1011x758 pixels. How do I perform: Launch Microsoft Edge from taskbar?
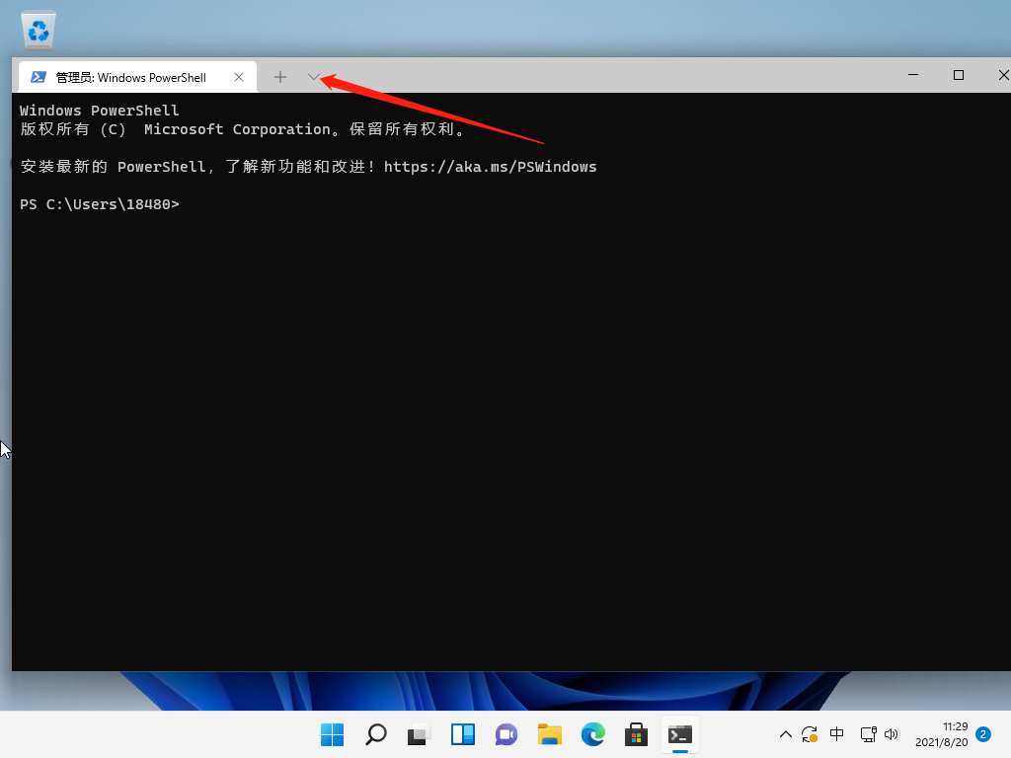tap(592, 734)
